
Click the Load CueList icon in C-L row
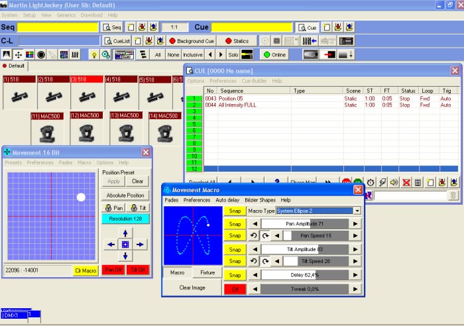click(x=160, y=41)
